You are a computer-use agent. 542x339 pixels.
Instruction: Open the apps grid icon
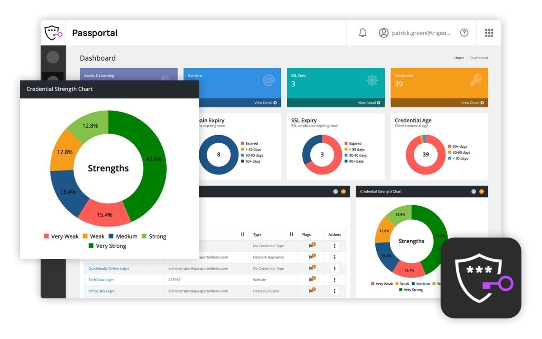tap(489, 33)
